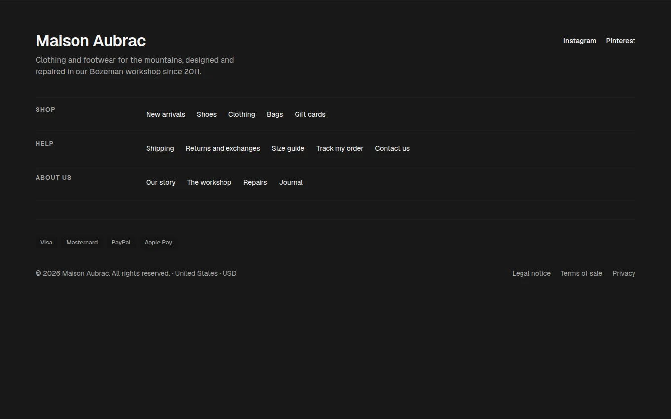Open the Legal notice link
671x419 pixels.
[x=531, y=273]
